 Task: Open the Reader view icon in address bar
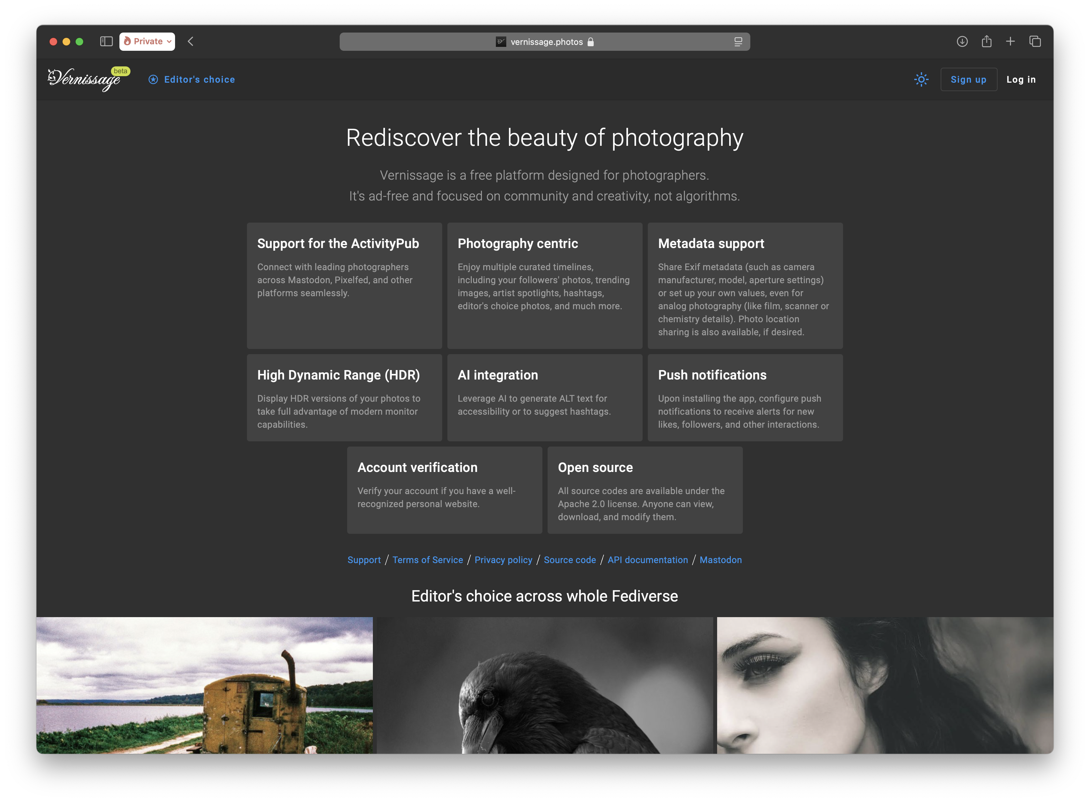pos(738,42)
